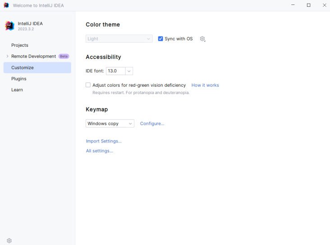Click the IDE font value field 13.0
Screen dimensions: 330x245
116,71
